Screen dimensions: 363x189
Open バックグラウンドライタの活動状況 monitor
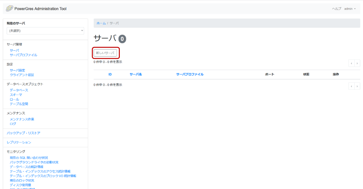[x=34, y=162]
